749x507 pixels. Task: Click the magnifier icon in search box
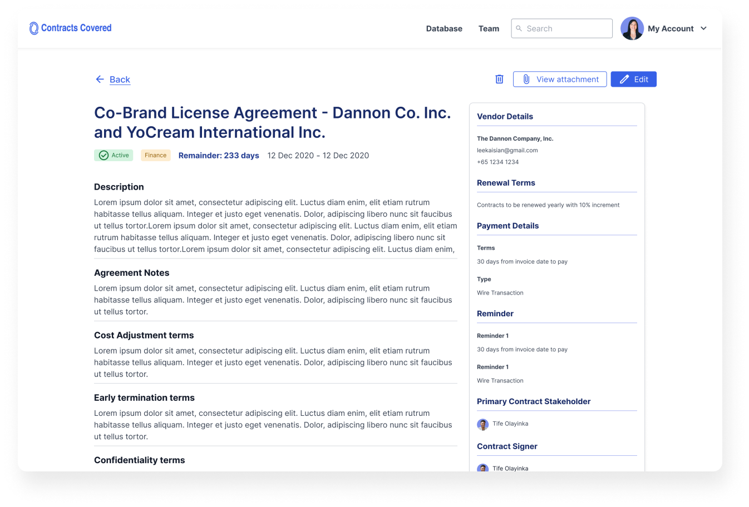click(519, 28)
